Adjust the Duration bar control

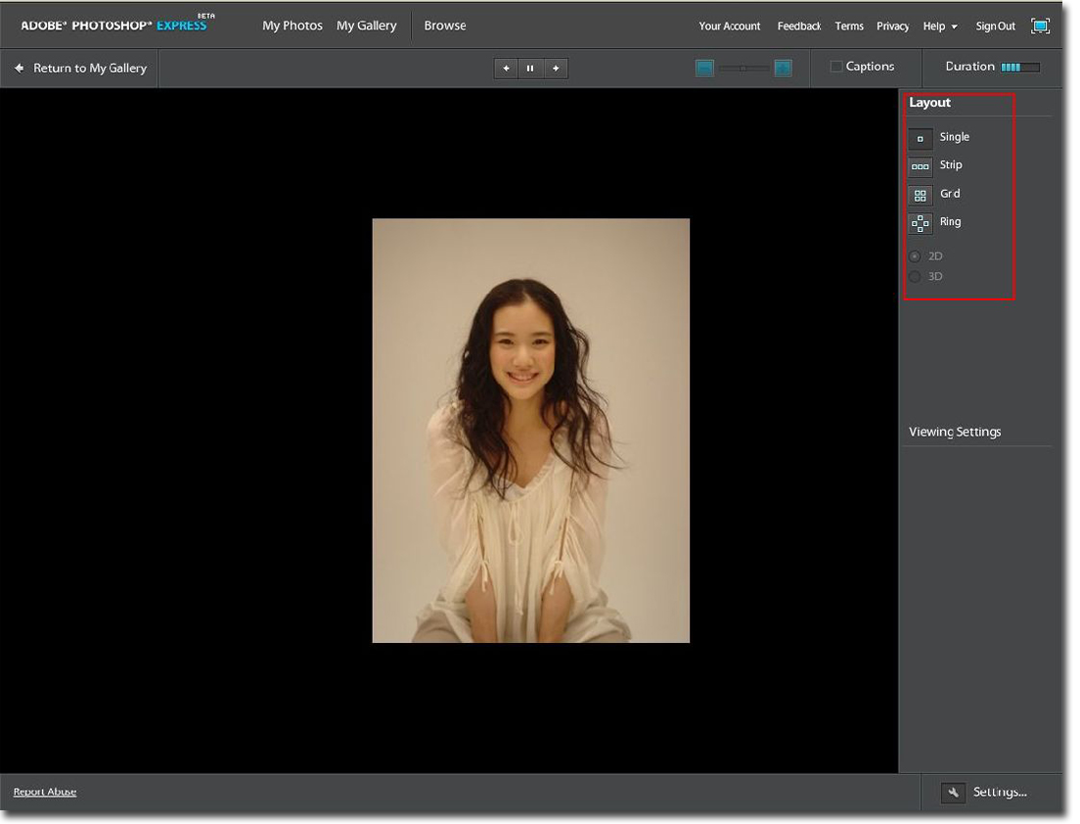tap(1020, 67)
